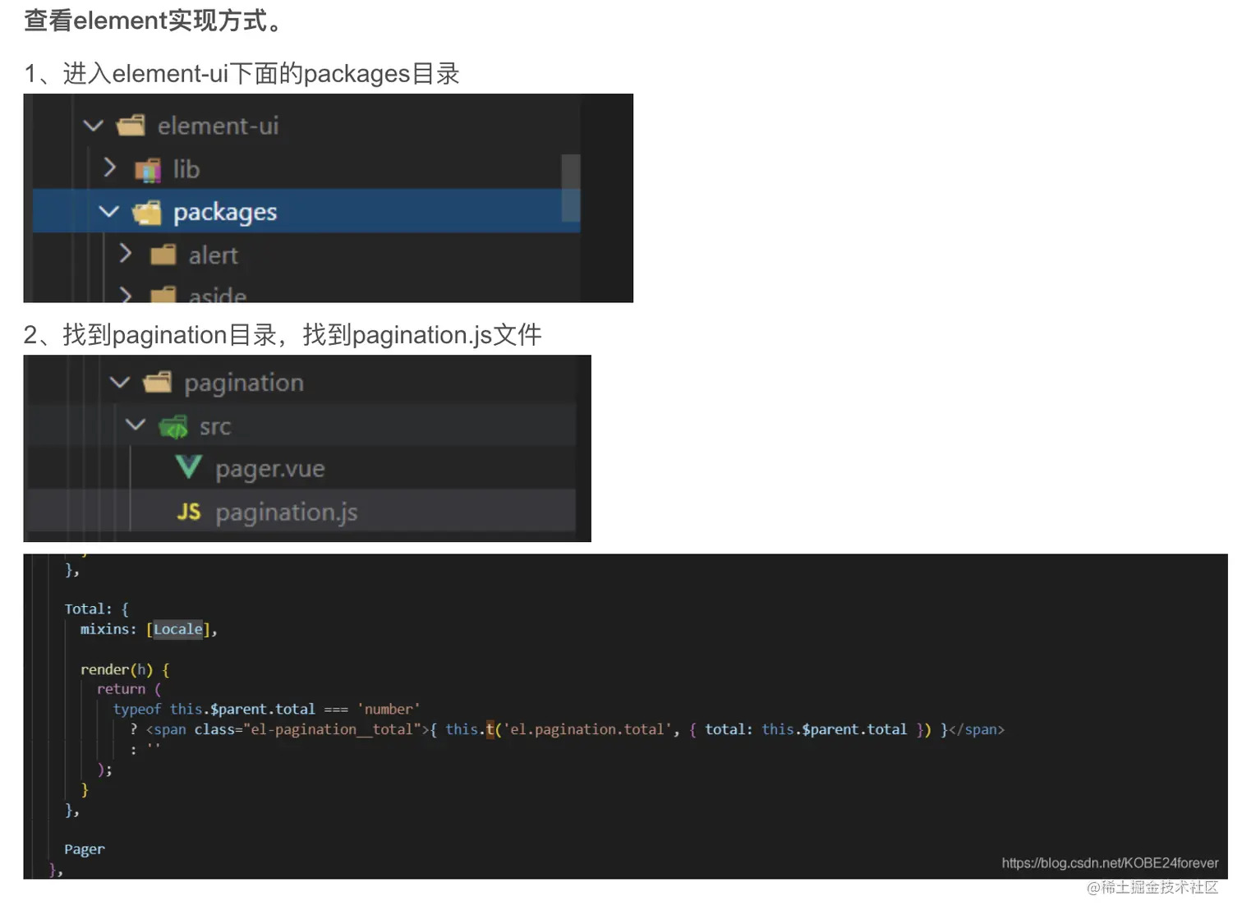Select the element-ui tree row
The width and height of the screenshot is (1242, 919).
coord(306,126)
